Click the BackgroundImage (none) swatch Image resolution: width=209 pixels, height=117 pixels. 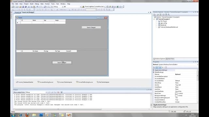pyautogui.click(x=176, y=96)
